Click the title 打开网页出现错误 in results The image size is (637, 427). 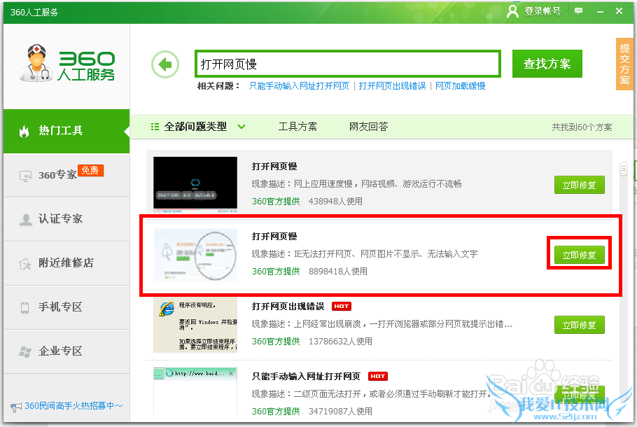288,307
